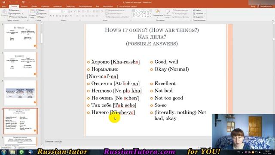
Task: Click Format Painter (Формат по образцу)
Action: [18, 17]
